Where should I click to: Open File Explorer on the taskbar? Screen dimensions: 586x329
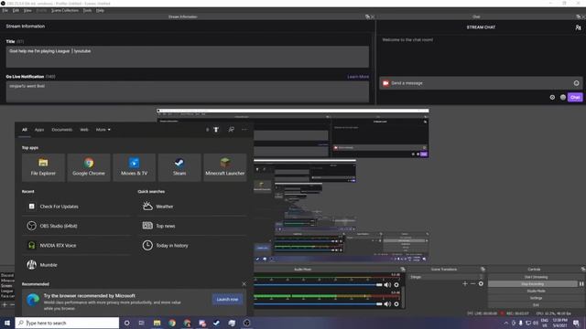click(157, 323)
